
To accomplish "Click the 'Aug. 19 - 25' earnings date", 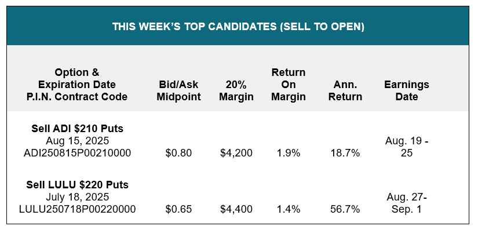I will click(x=407, y=147).
